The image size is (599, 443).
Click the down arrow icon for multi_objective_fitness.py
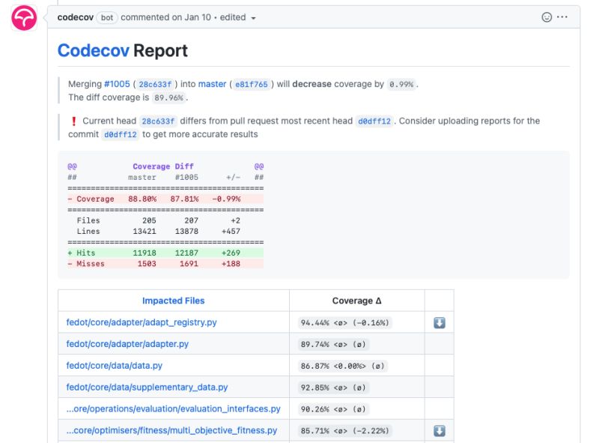pyautogui.click(x=440, y=431)
